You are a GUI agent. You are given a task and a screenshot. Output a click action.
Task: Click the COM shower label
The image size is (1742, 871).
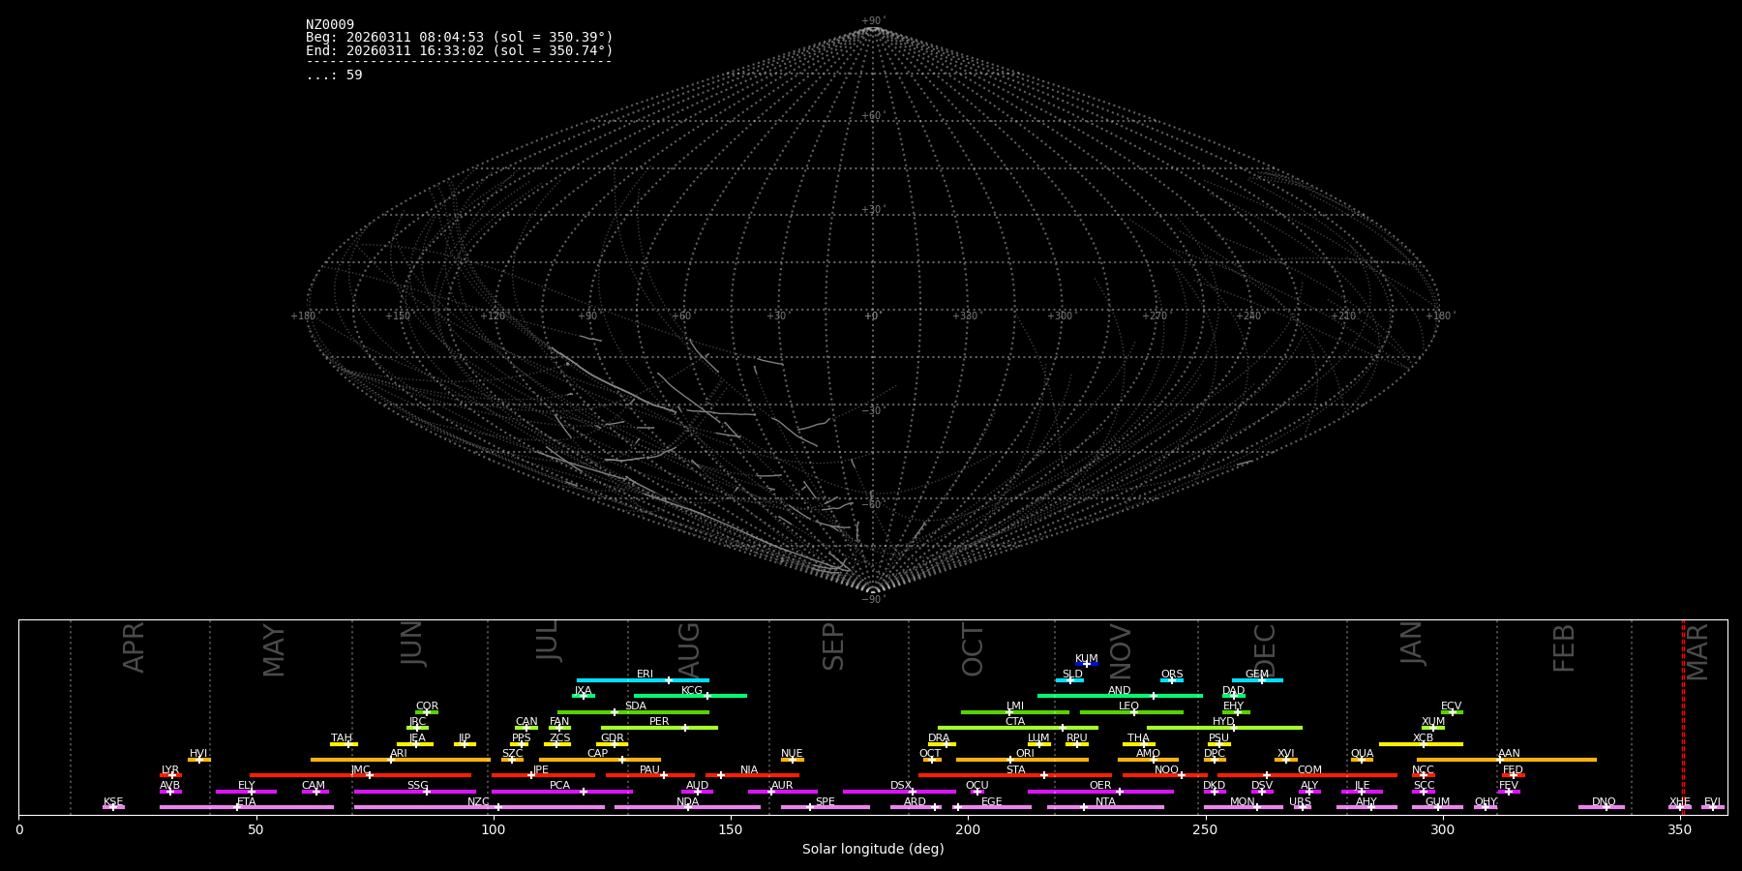pos(1309,770)
